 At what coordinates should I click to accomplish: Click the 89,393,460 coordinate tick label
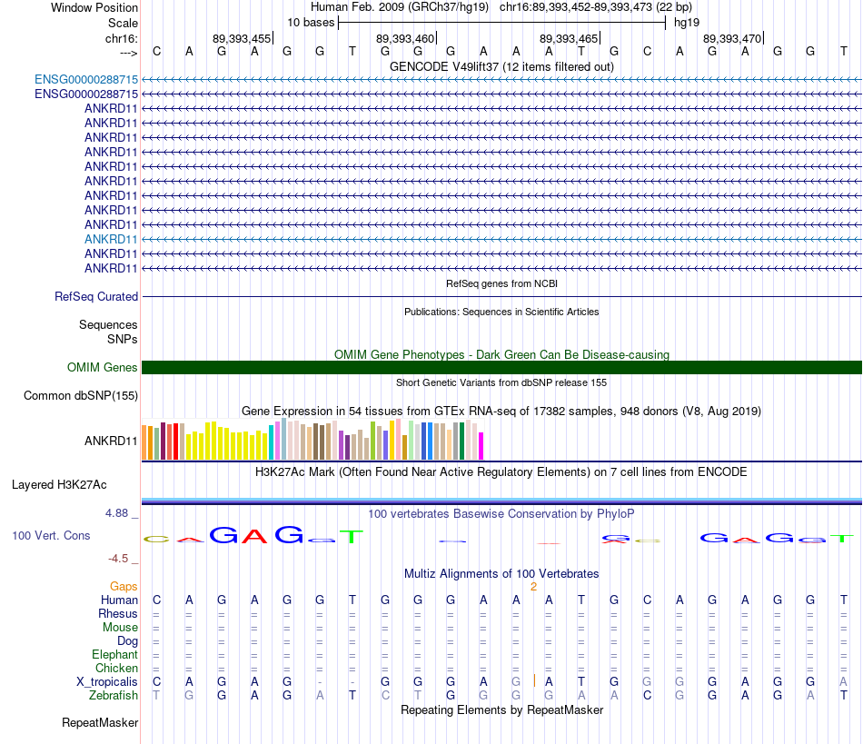[x=405, y=38]
